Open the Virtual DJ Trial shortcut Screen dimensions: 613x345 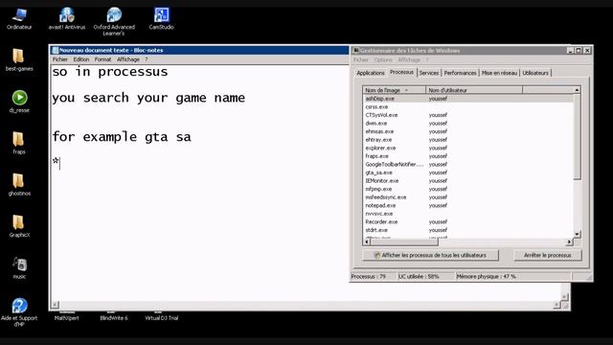[162, 317]
